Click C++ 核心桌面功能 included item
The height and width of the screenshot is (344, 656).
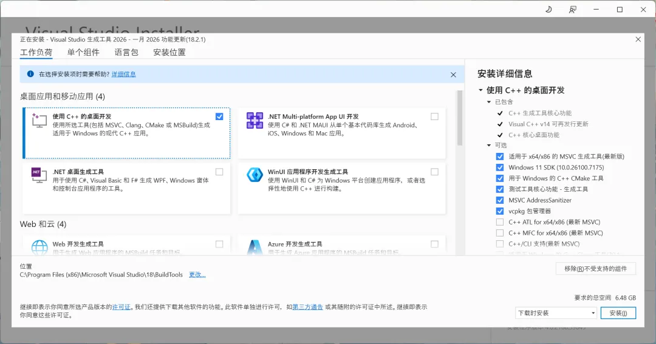534,135
